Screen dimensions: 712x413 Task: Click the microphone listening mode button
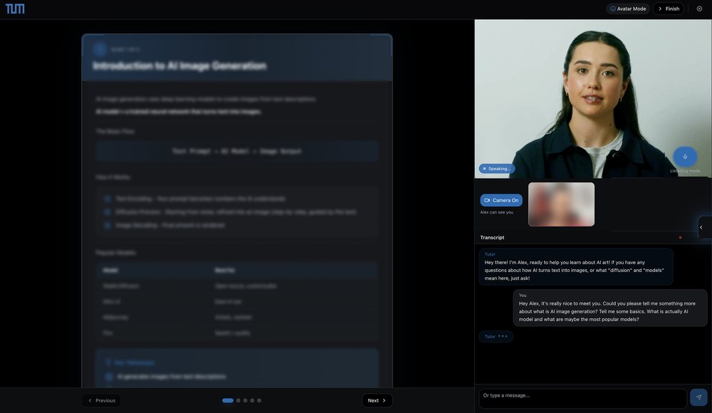685,157
